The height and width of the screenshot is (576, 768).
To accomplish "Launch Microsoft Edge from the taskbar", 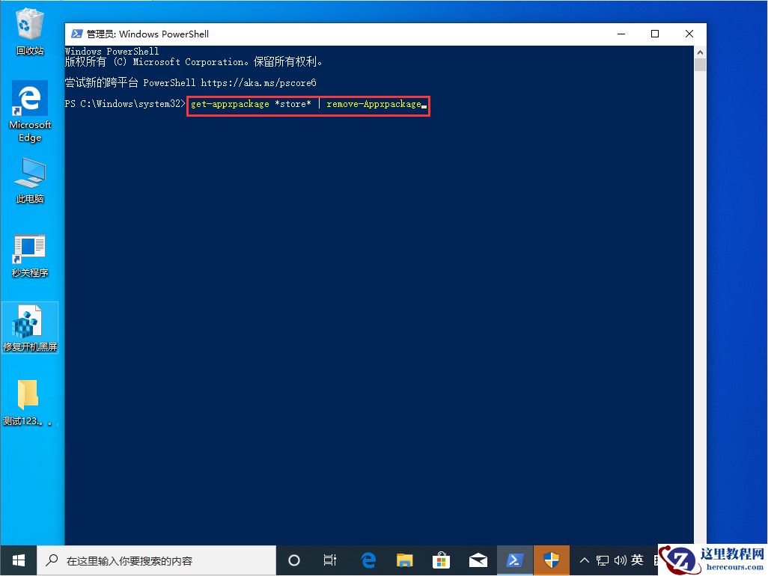I will (x=368, y=560).
